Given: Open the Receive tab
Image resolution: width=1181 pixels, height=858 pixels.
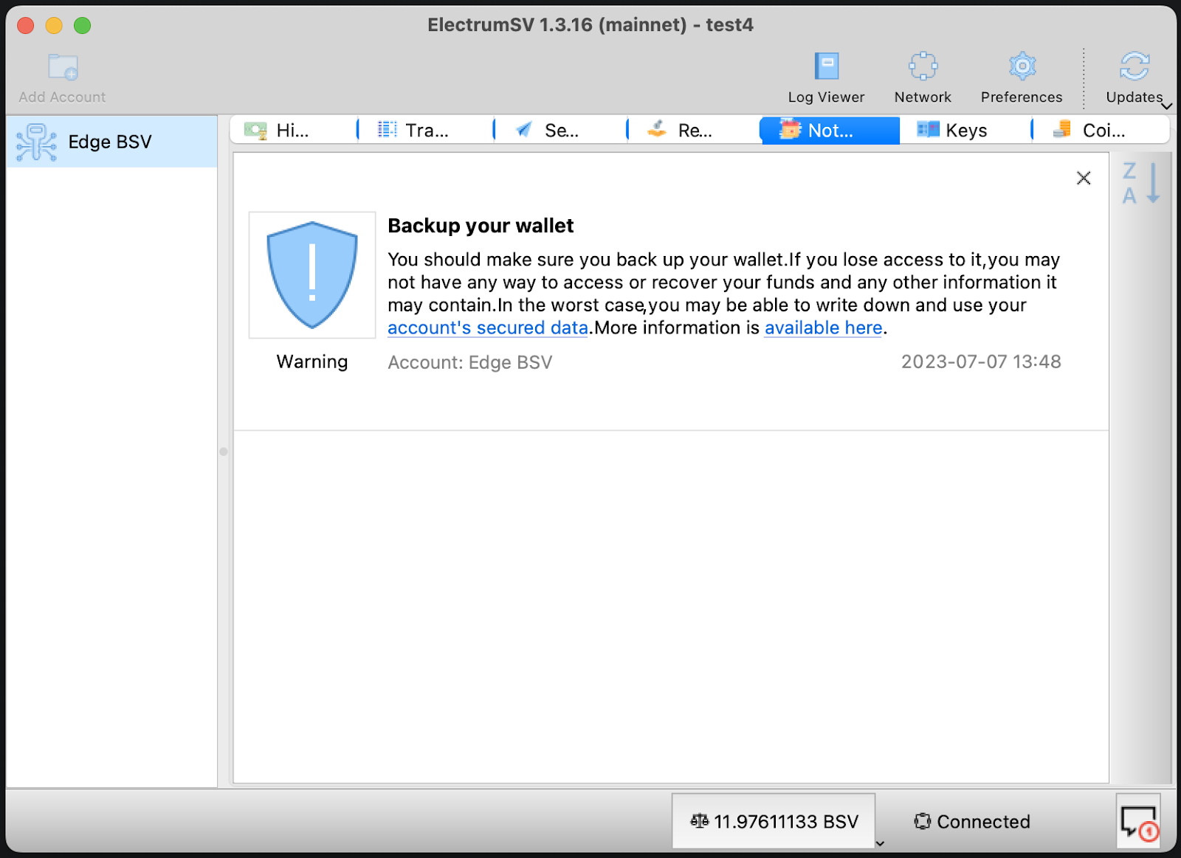Looking at the screenshot, I should pos(694,131).
